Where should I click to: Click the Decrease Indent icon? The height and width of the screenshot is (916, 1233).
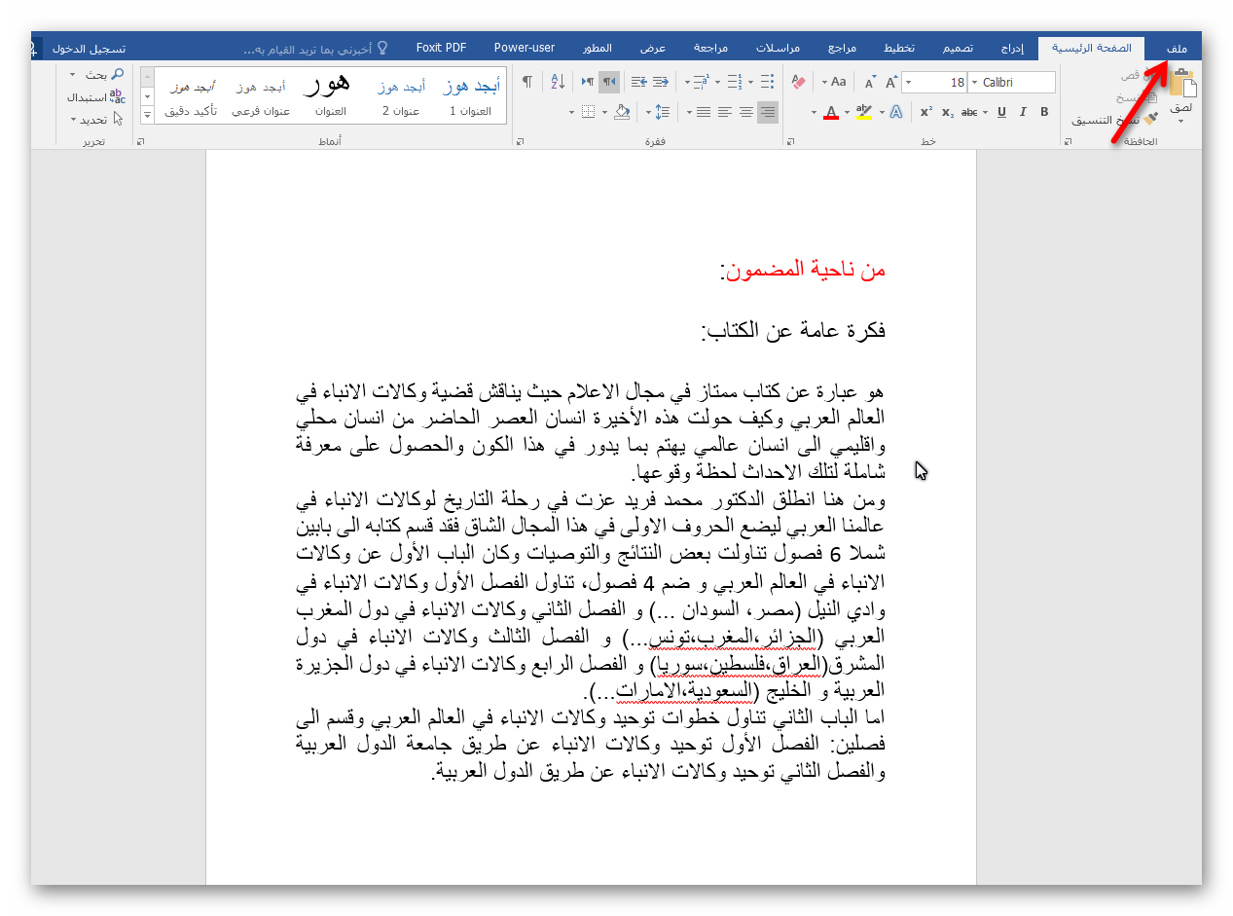(661, 82)
